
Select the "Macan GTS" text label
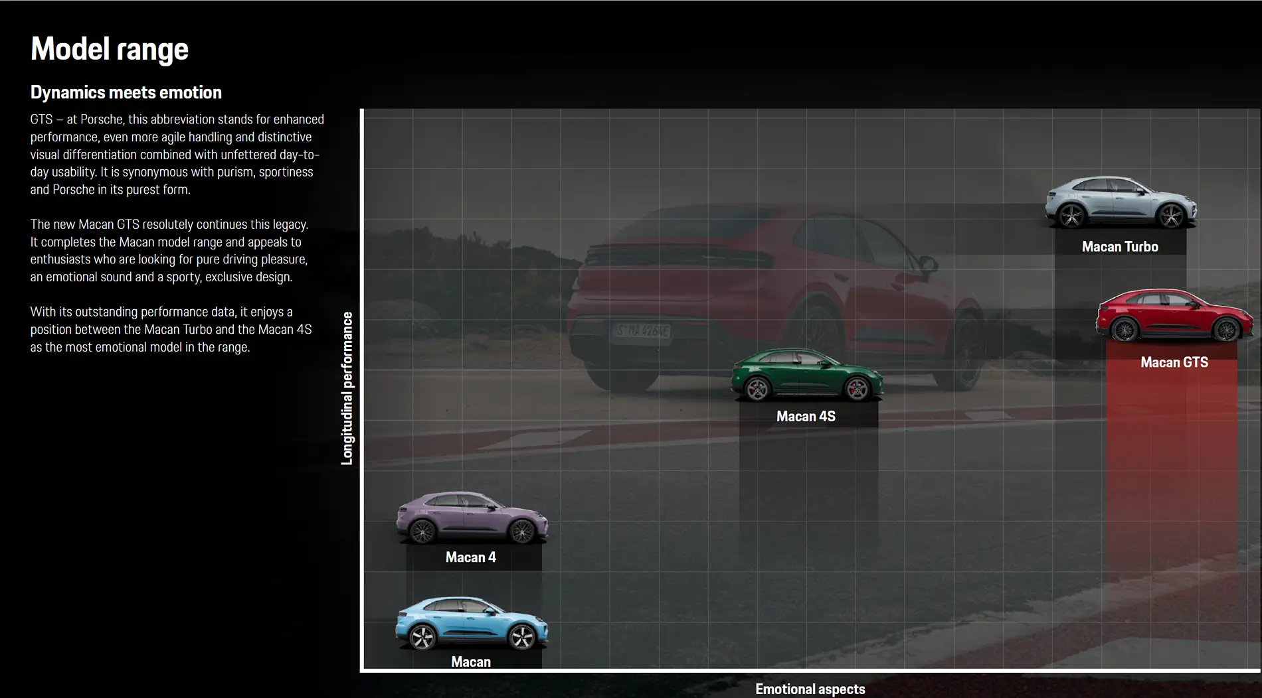pos(1174,362)
